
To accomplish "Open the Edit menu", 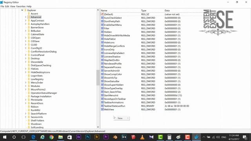I will pyautogui.click(x=7, y=6).
